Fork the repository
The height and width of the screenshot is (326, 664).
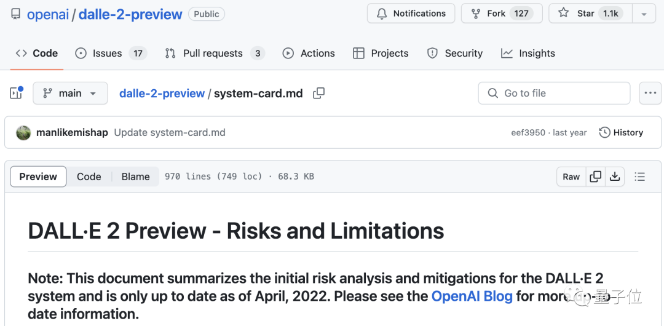(502, 14)
